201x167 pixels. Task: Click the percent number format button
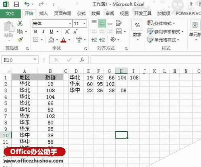[137, 25]
